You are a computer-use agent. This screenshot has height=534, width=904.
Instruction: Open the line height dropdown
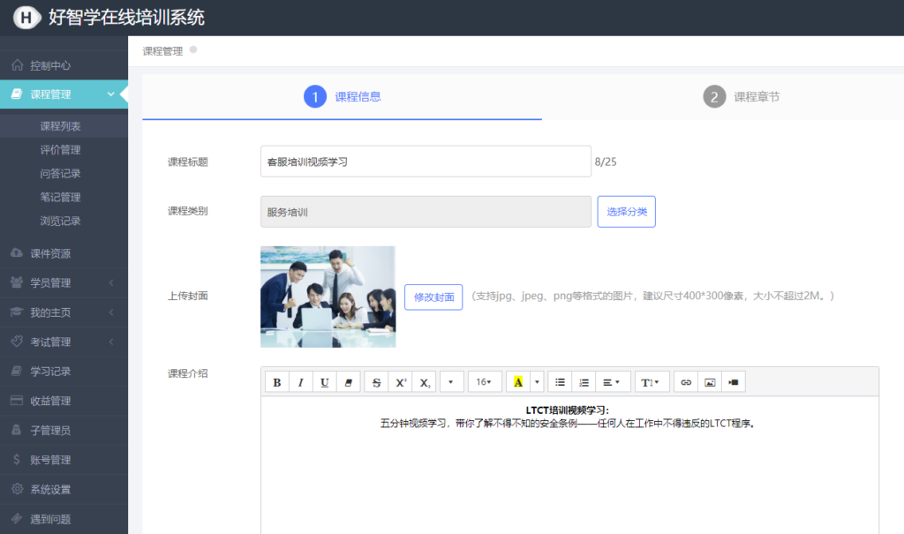(652, 382)
